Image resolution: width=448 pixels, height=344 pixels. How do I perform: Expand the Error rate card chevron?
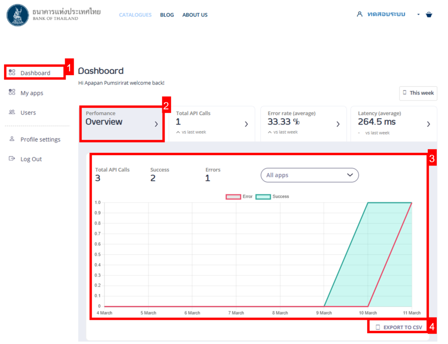click(x=338, y=124)
